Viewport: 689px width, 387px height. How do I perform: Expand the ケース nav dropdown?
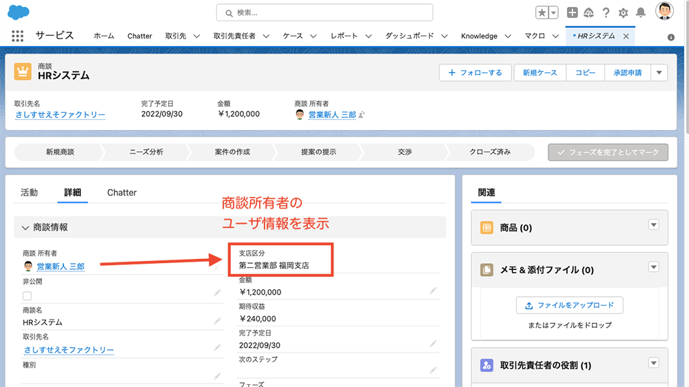313,36
